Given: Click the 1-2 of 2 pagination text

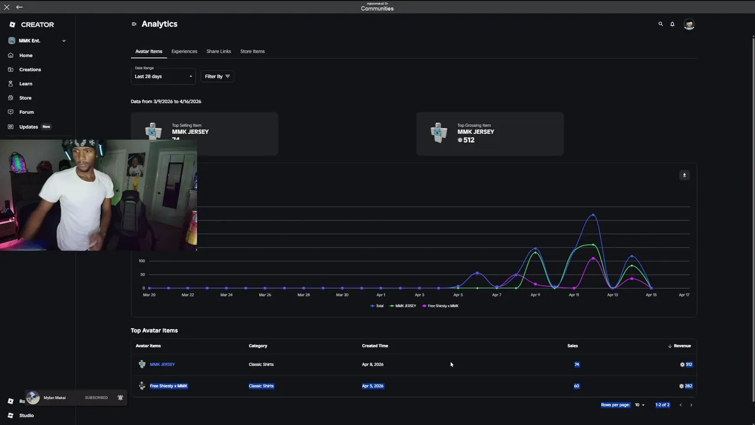Looking at the screenshot, I should [662, 405].
